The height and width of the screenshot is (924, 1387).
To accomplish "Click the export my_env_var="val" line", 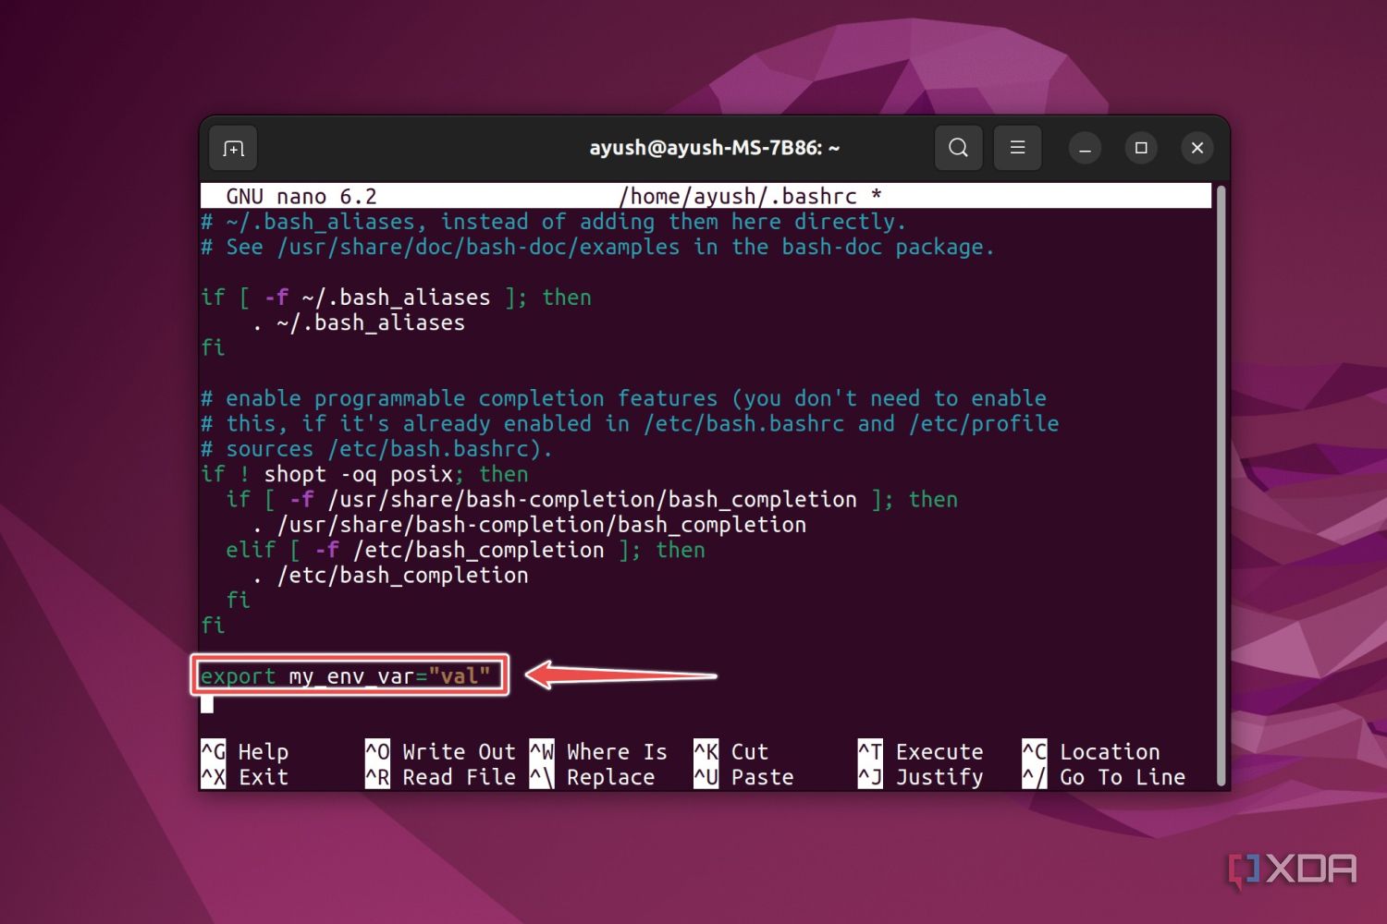I will (x=346, y=676).
